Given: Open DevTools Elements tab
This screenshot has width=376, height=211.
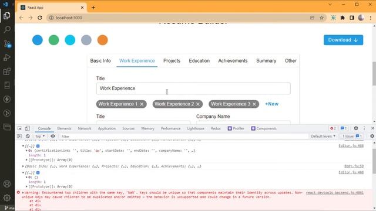Looking at the screenshot, I should tap(64, 128).
